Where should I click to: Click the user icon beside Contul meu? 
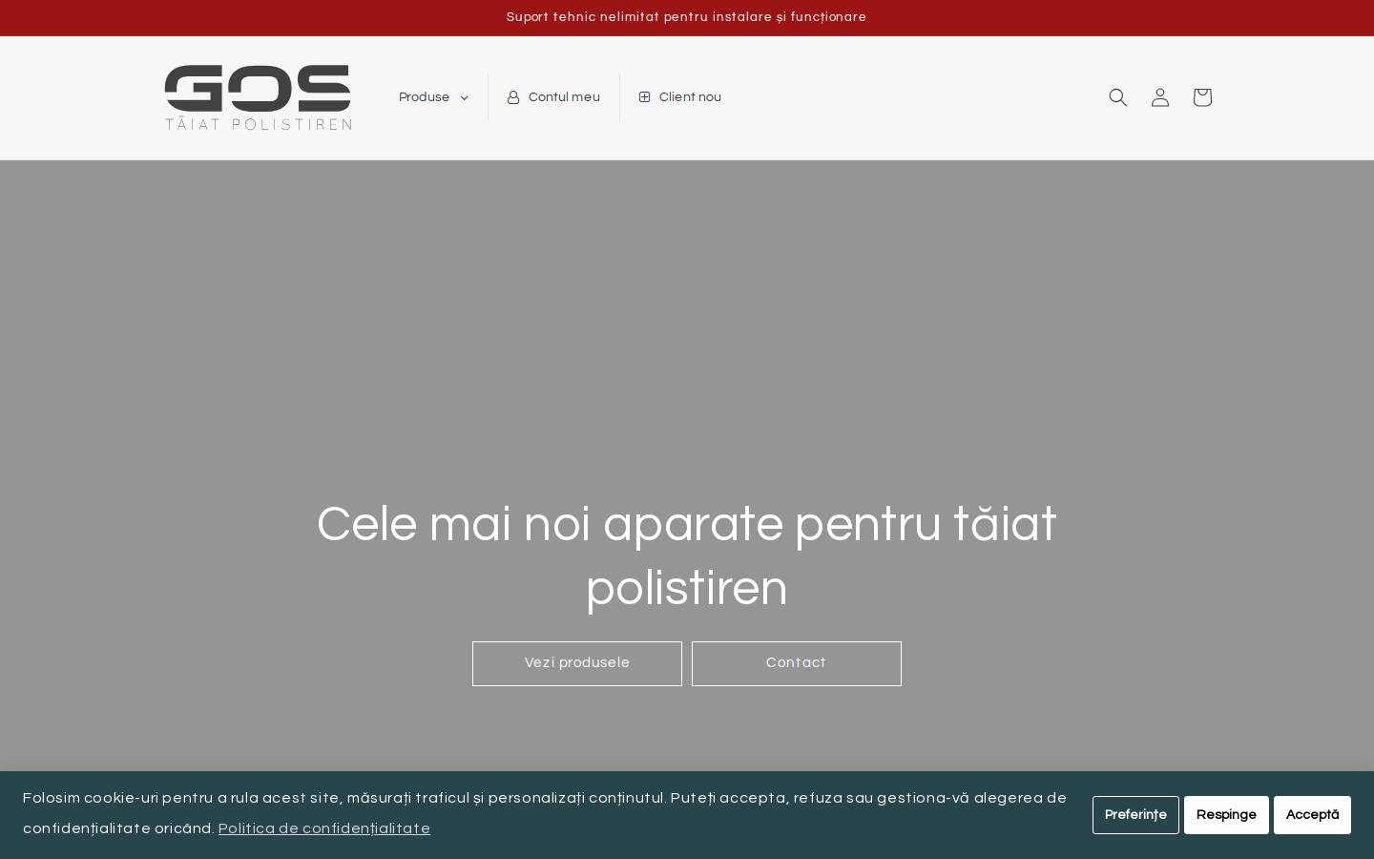513,97
